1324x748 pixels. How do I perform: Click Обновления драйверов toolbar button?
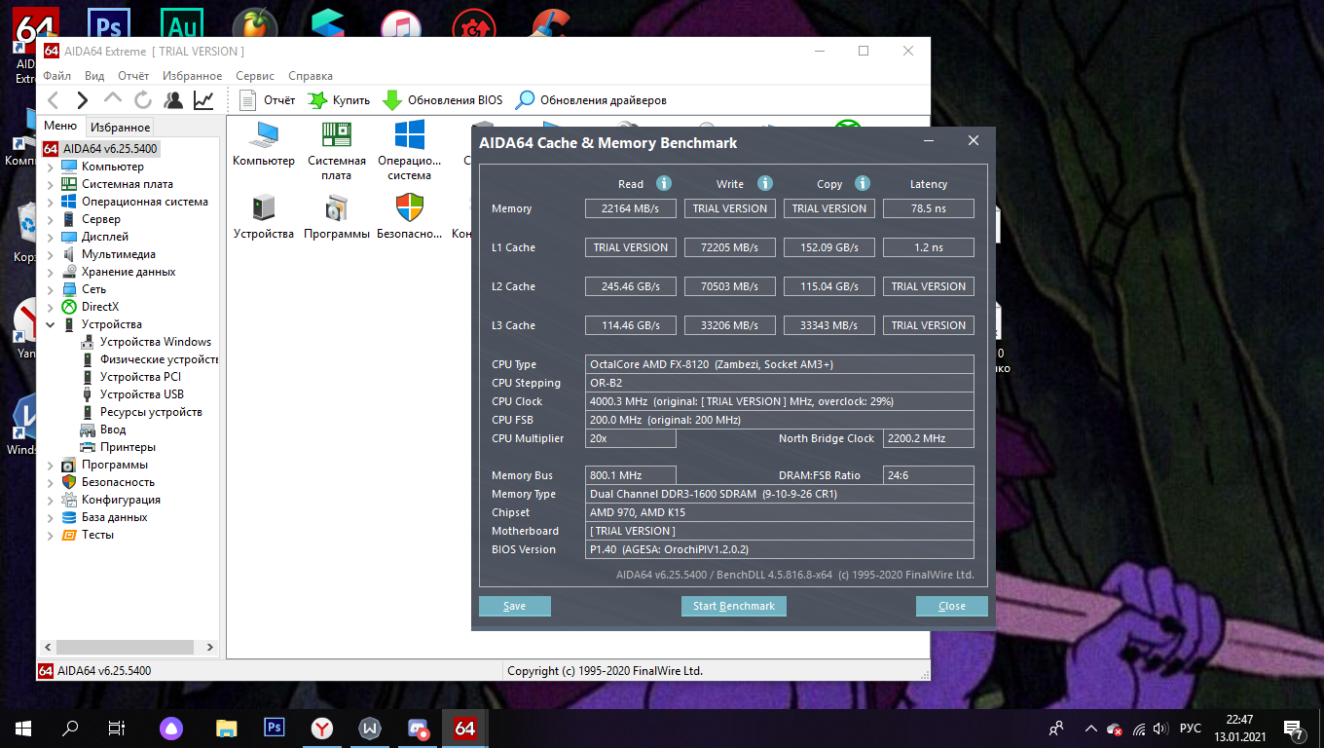[x=591, y=99]
